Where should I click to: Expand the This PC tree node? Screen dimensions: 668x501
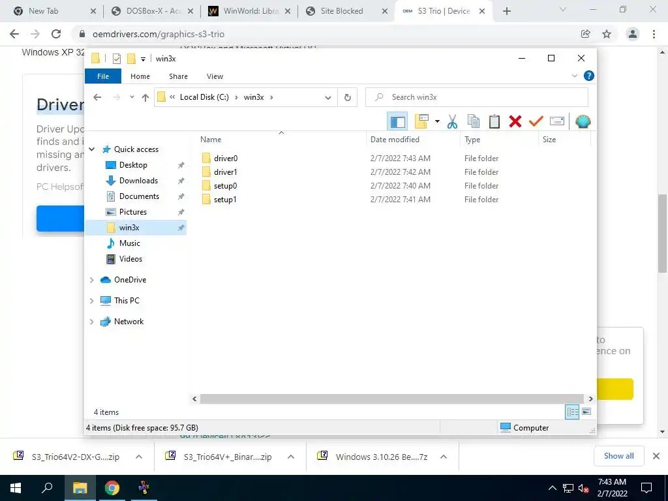pos(91,301)
